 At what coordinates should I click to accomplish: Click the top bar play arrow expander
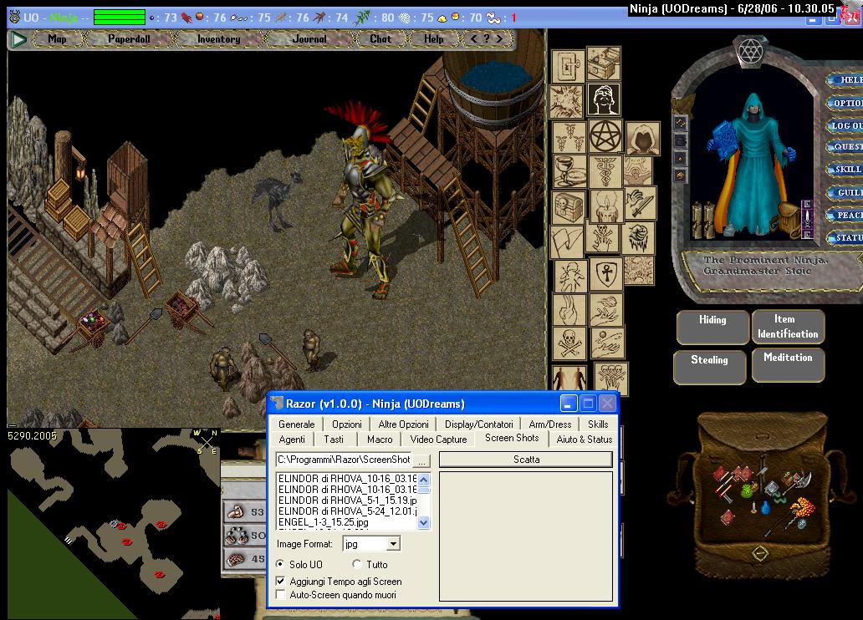pyautogui.click(x=18, y=38)
